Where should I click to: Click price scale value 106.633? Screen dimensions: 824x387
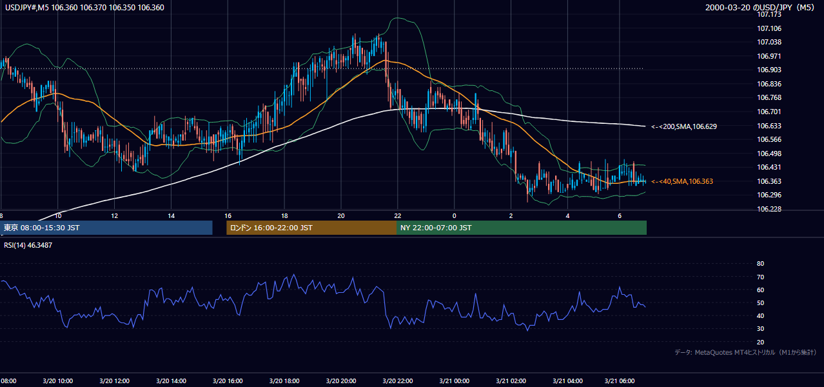(769, 126)
